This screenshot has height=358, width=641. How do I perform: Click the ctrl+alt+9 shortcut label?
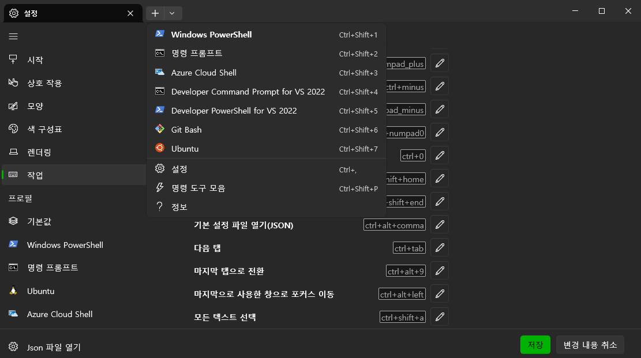coord(406,271)
